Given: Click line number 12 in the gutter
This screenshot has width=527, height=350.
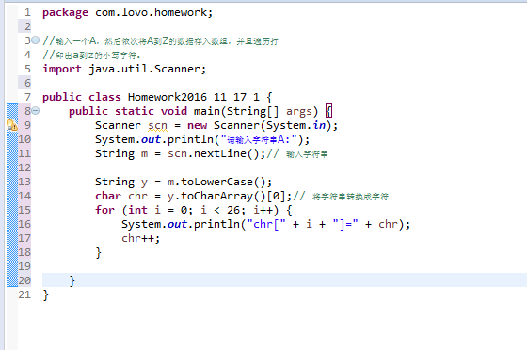Looking at the screenshot, I should click(24, 167).
